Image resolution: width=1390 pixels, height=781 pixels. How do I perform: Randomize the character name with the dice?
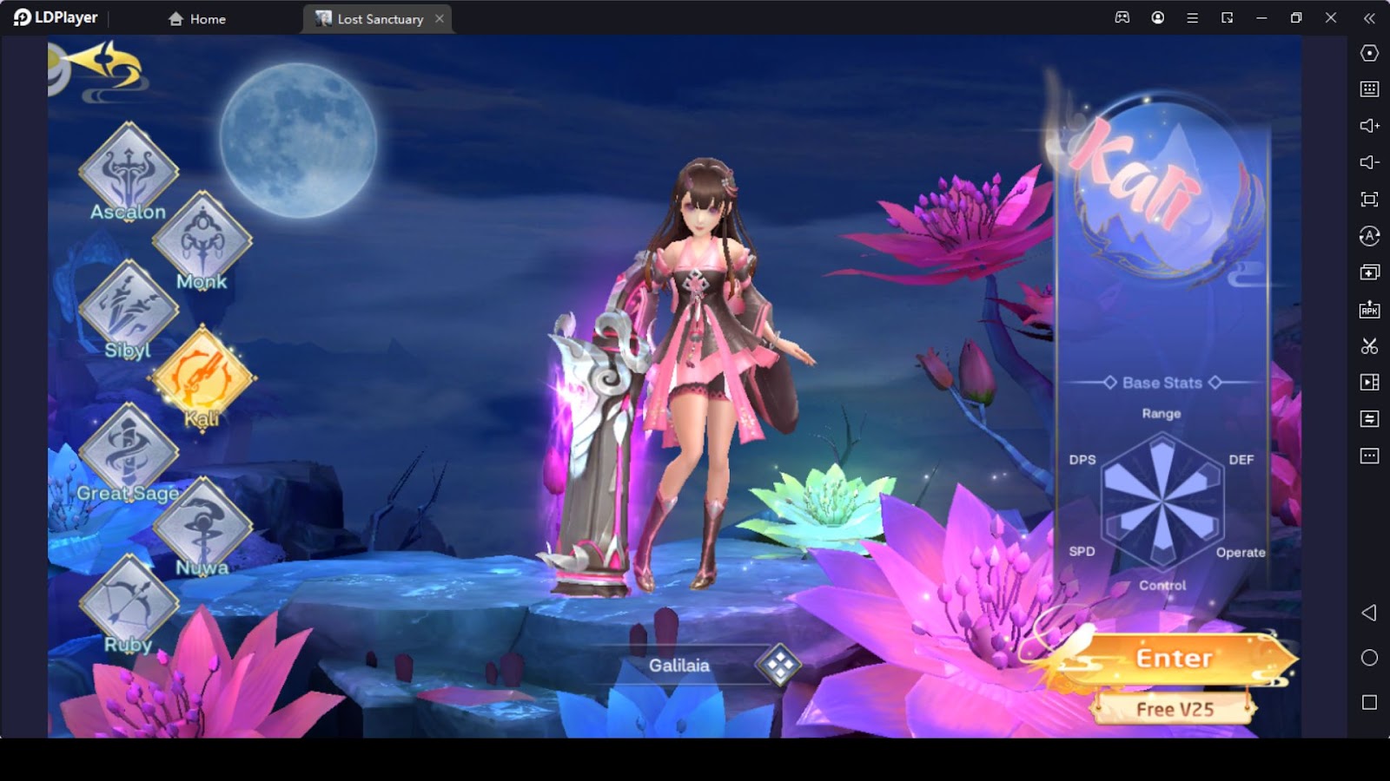point(778,666)
